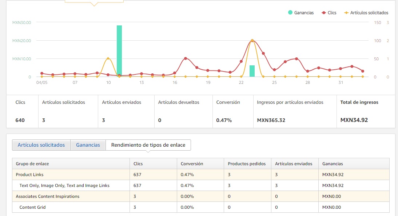Click red Clics peak point near day 27
This screenshot has width=398, height=216.
pos(296,59)
